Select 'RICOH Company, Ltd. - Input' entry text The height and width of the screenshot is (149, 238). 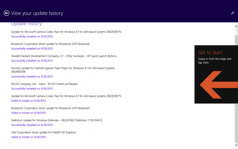click(x=44, y=84)
